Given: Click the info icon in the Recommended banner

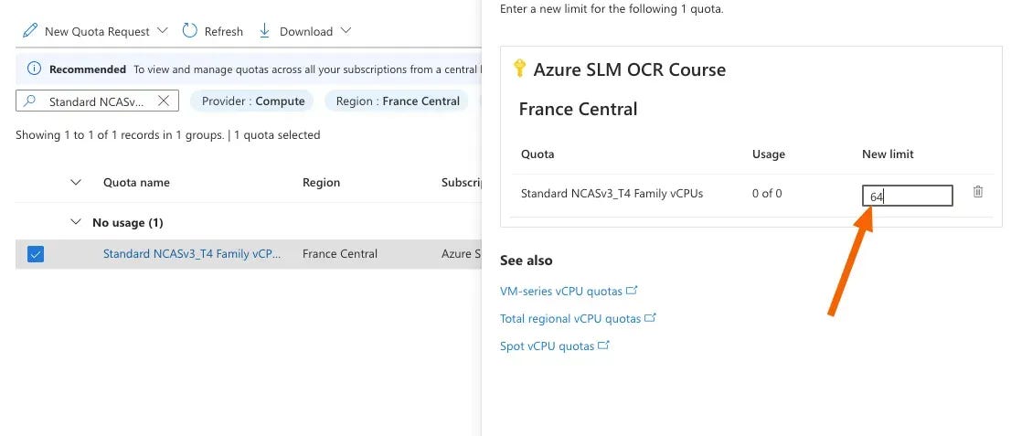Looking at the screenshot, I should pos(34,69).
